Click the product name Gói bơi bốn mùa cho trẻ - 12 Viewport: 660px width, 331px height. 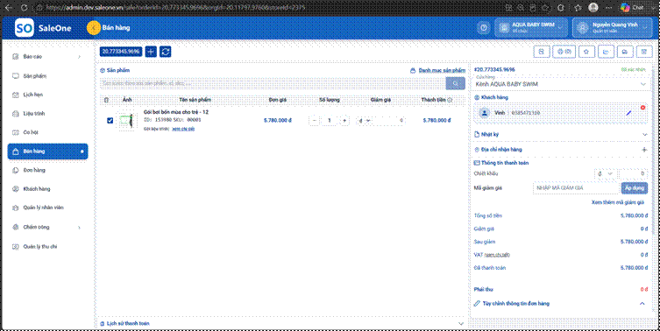[176, 112]
